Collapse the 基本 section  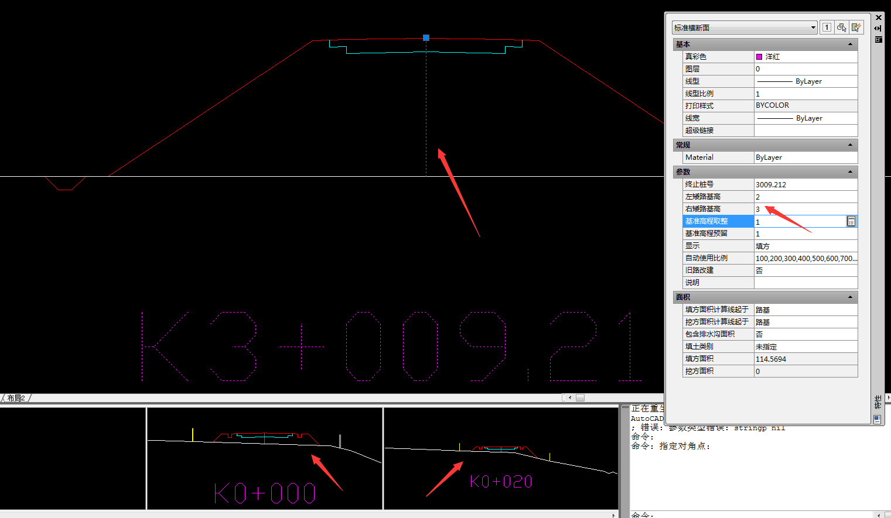tap(850, 44)
